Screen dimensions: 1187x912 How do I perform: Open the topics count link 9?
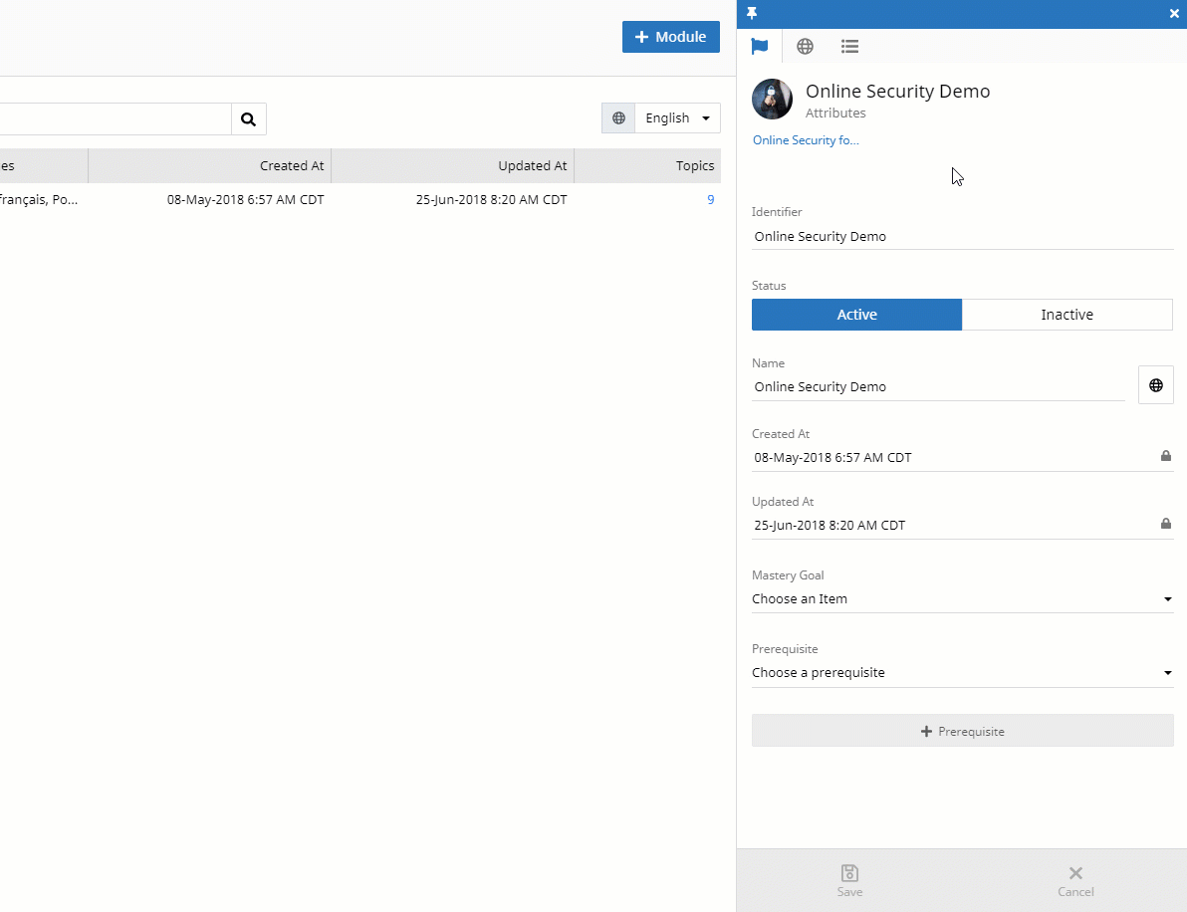tap(710, 200)
